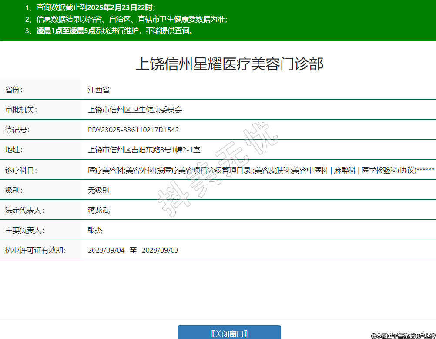This screenshot has width=436, height=339.
Task: Click the 法定代表人 row label
Action: pos(24,210)
